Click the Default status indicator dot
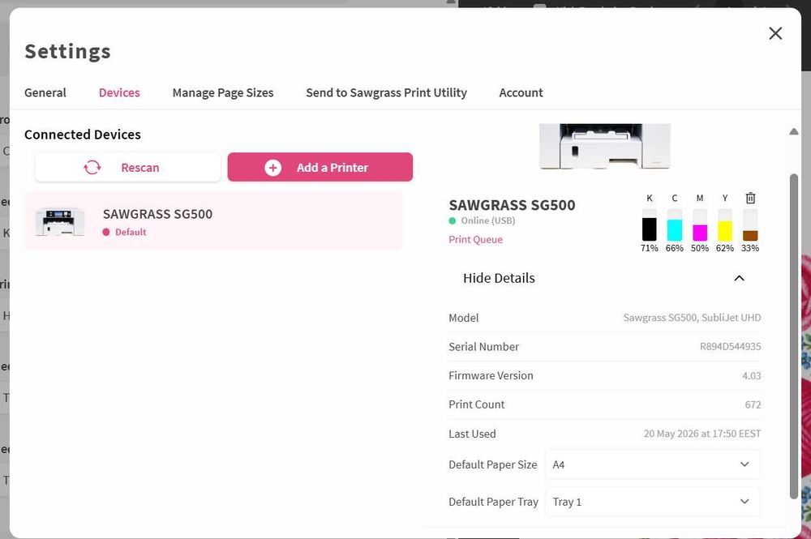The width and height of the screenshot is (811, 539). tap(106, 232)
